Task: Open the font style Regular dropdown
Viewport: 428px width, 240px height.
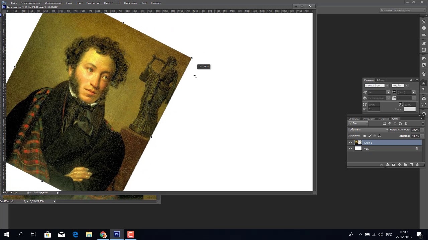Action: click(x=407, y=86)
